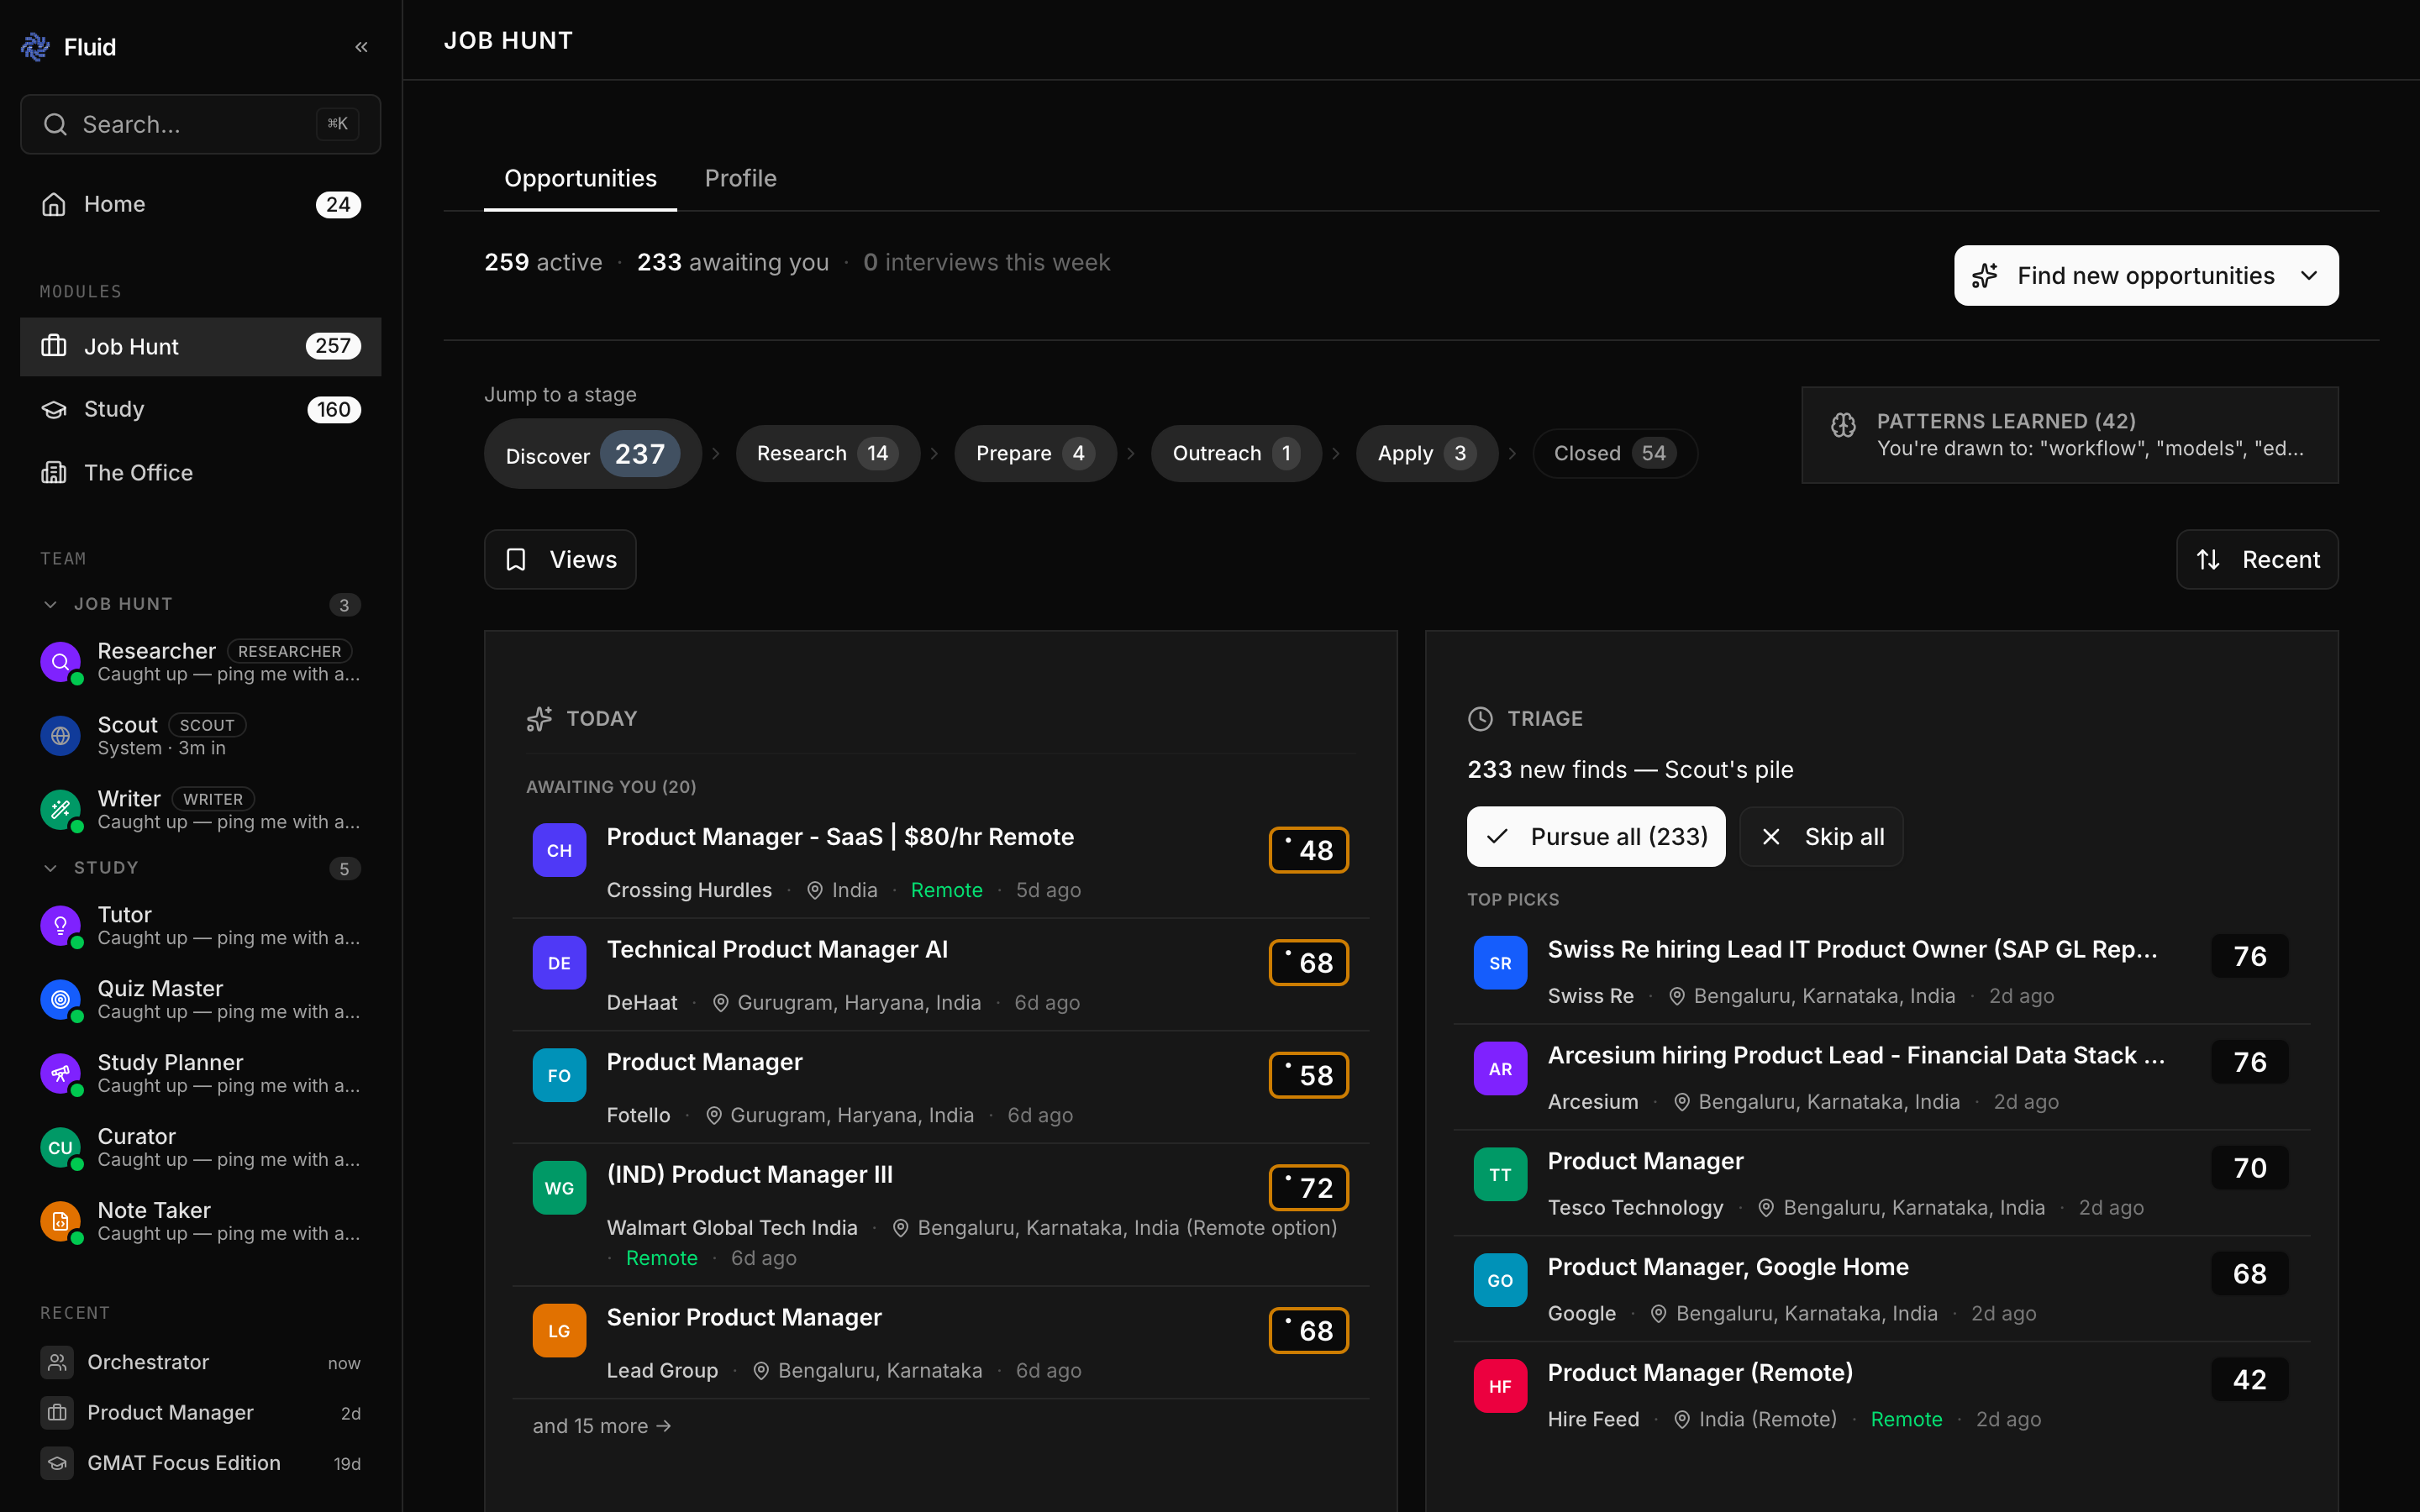Click Pursue all (233) button

point(1596,836)
